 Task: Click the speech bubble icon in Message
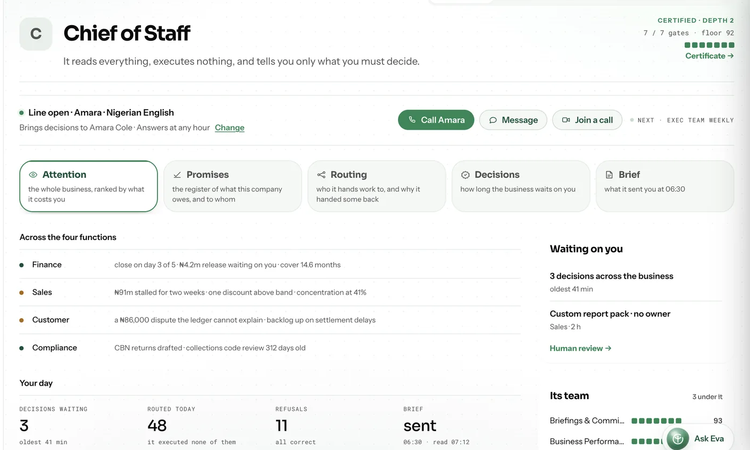point(493,120)
